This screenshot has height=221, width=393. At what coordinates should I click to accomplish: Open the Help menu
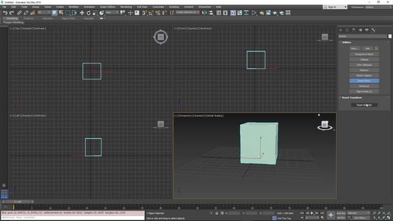(219, 7)
